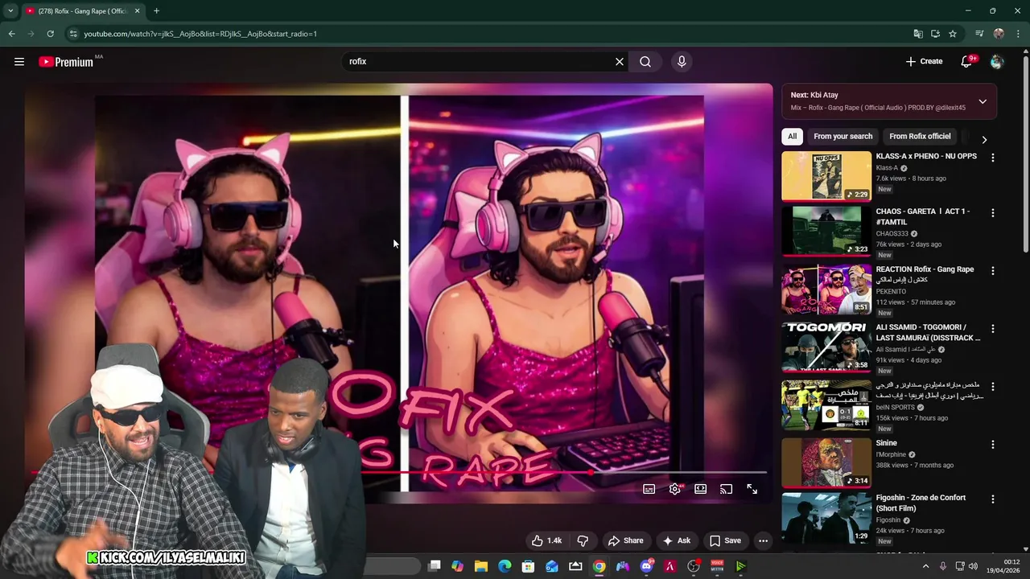This screenshot has width=1030, height=579.
Task: Open Chrome three-dot menu
Action: click(1018, 34)
